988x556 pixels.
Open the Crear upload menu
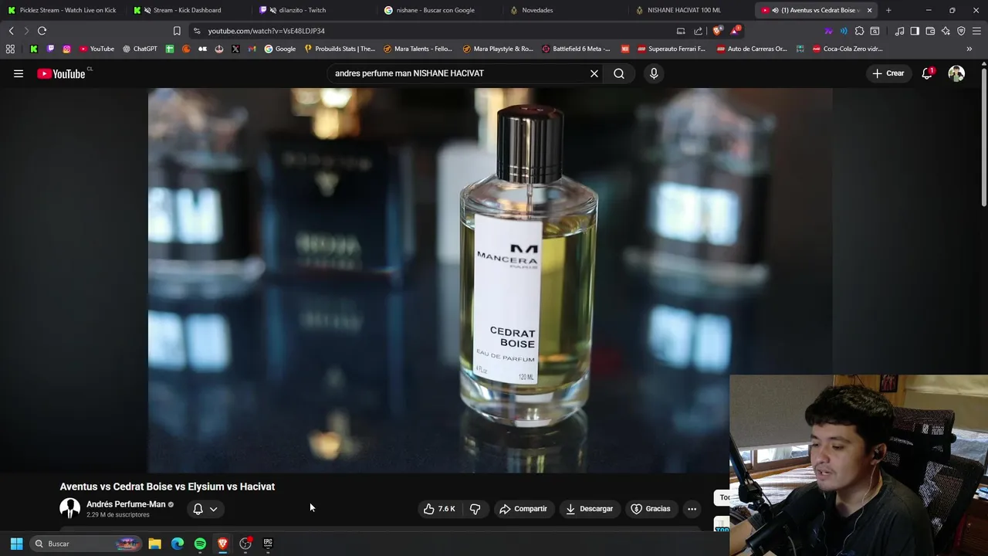pos(888,73)
